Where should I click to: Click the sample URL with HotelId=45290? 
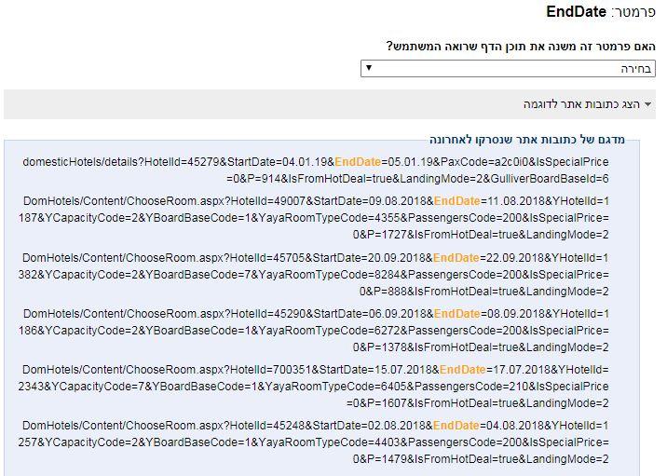click(314, 330)
